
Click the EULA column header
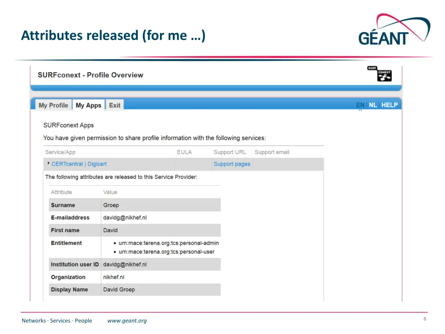[x=184, y=152]
